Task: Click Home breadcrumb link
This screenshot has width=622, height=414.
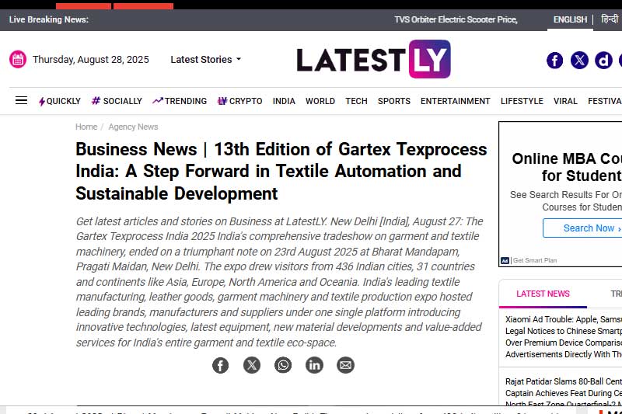Action: tap(86, 127)
